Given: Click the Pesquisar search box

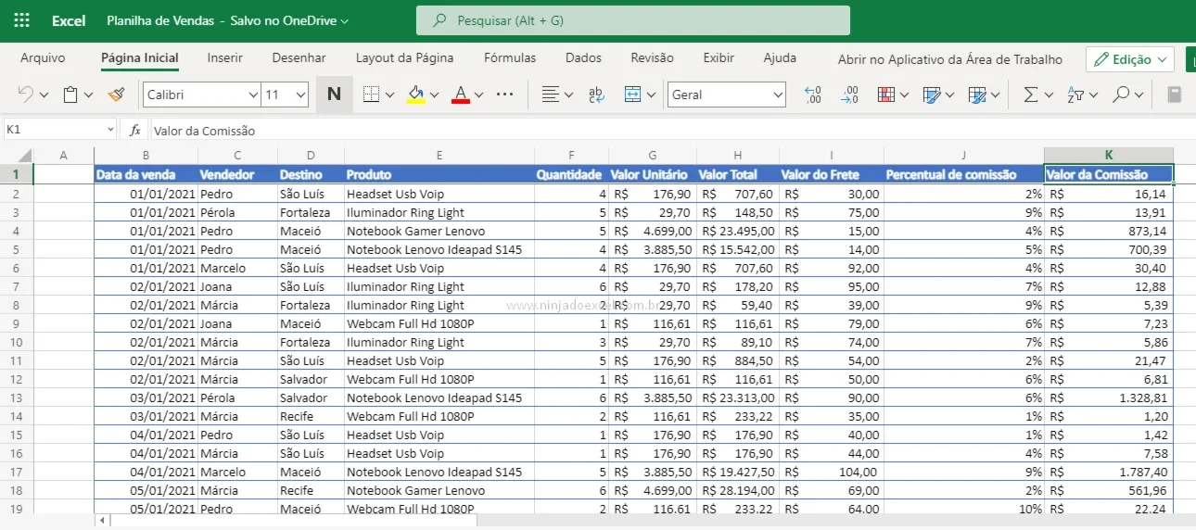Looking at the screenshot, I should 633,20.
